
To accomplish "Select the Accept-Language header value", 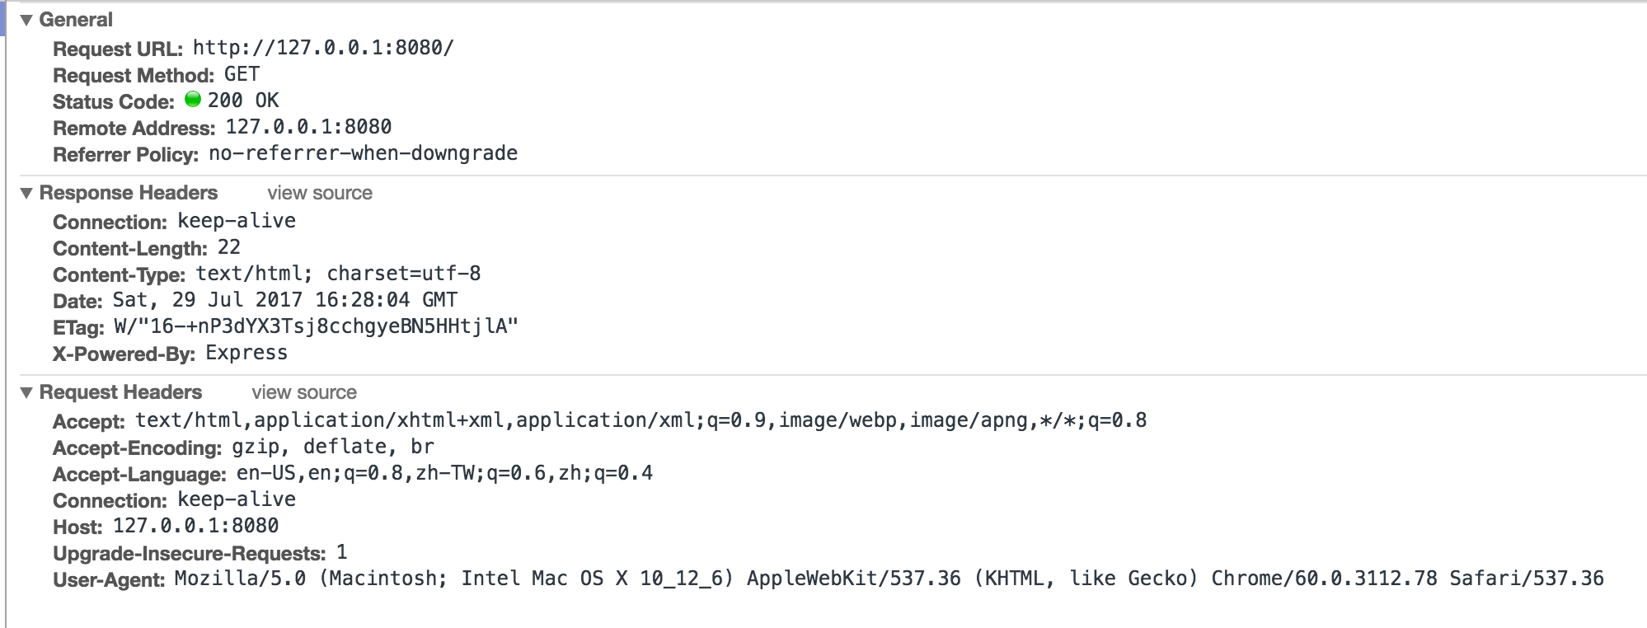I will coord(444,473).
